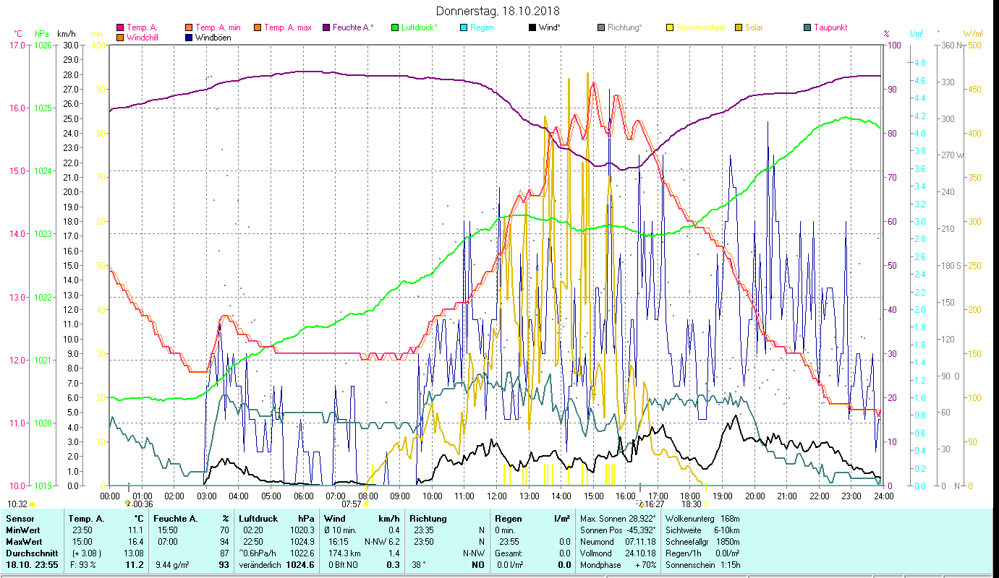This screenshot has width=999, height=578.
Task: Click the 24:00 time axis label
Action: click(x=883, y=496)
